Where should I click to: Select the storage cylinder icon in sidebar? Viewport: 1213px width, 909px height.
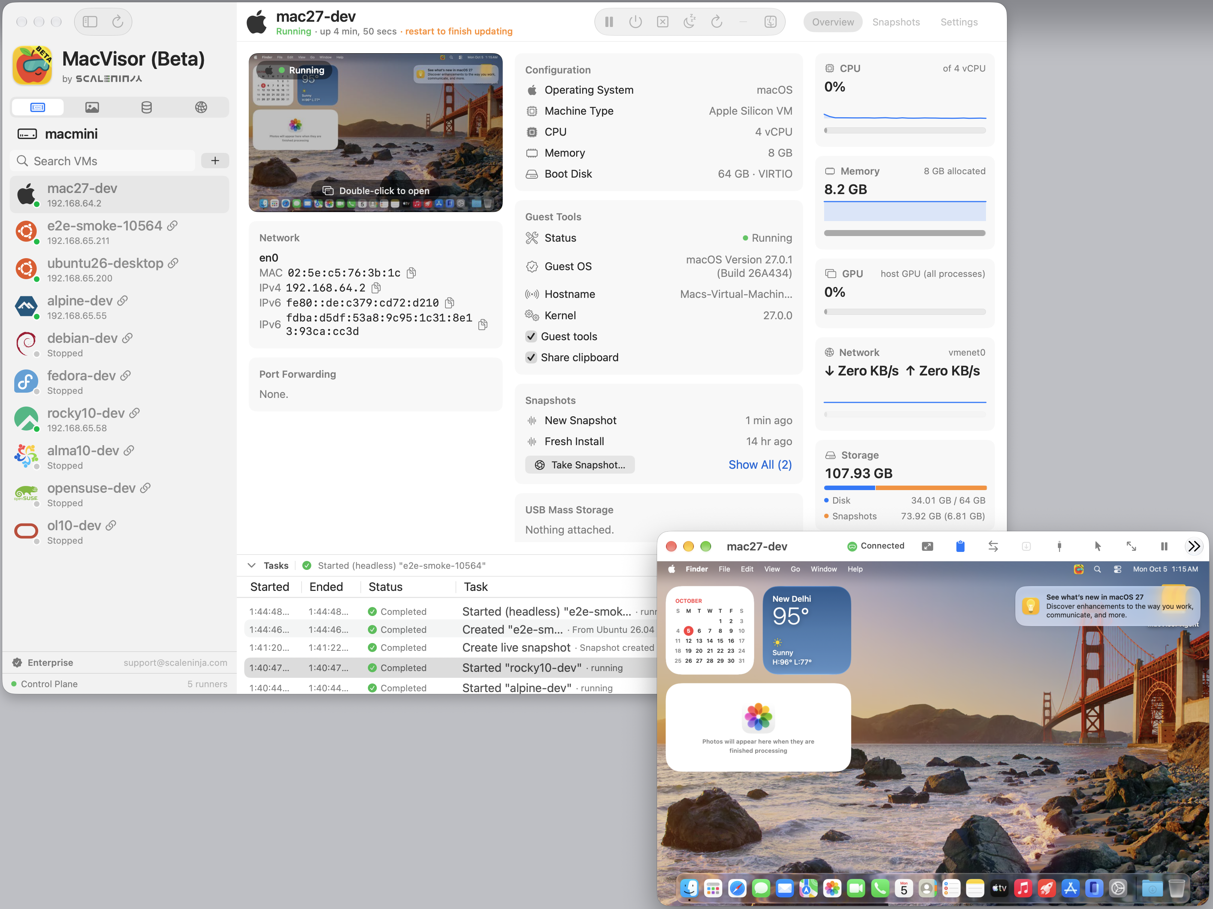[146, 108]
